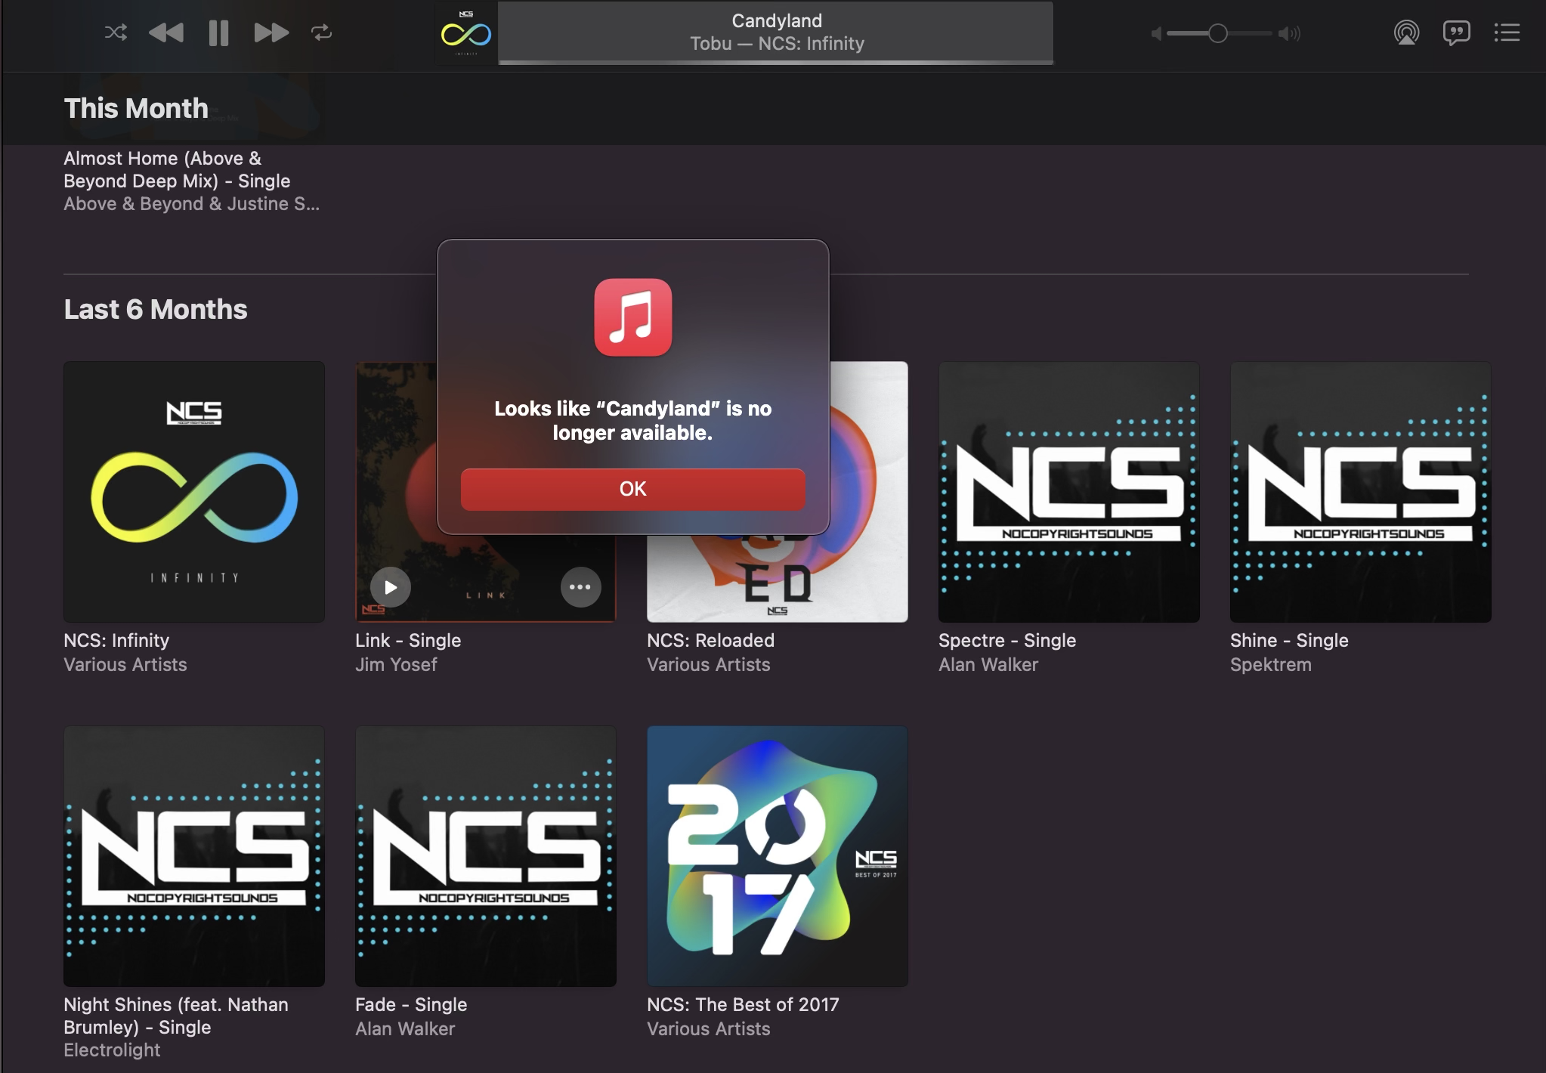Open more options for Link - Single
Viewport: 1546px width, 1073px height.
click(x=580, y=587)
